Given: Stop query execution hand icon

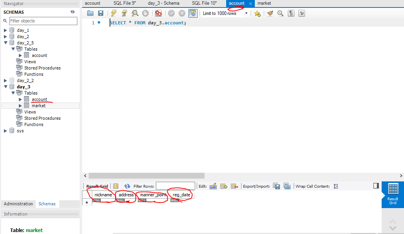Looking at the screenshot, I should coord(146,13).
